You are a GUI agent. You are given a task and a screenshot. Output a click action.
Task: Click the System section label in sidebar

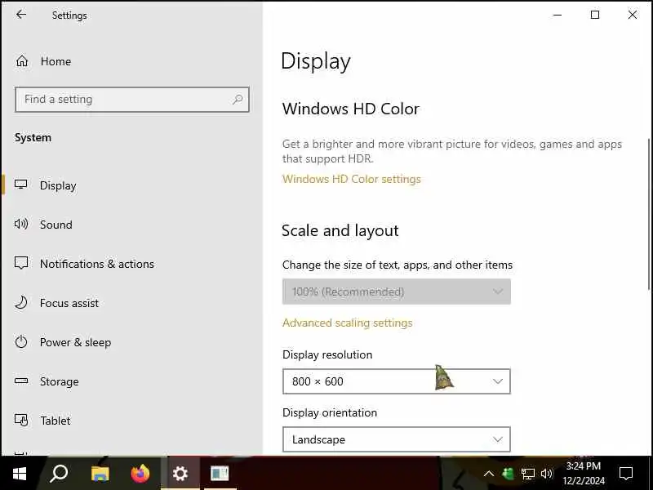click(33, 137)
